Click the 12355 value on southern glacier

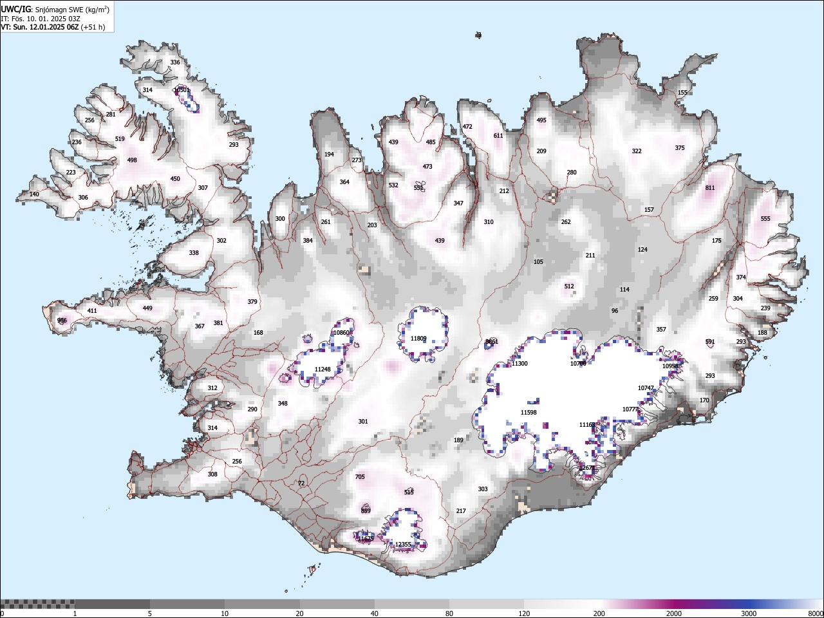point(403,545)
